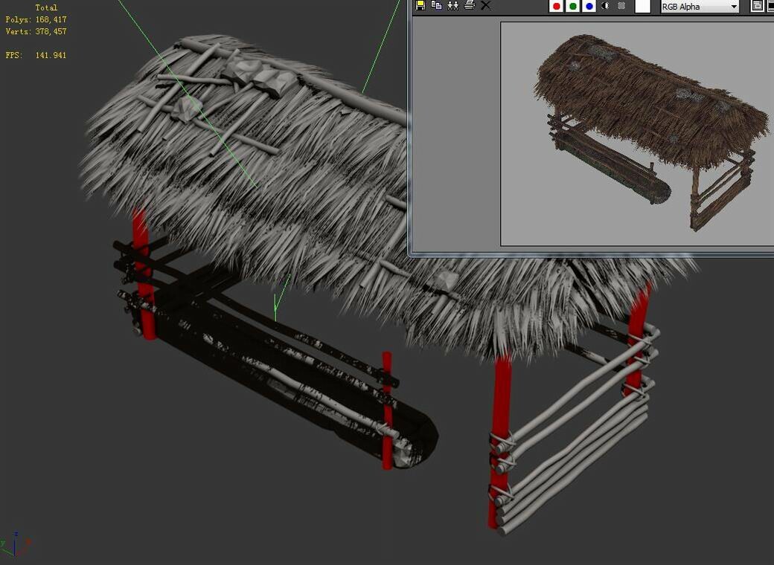This screenshot has height=565, width=774.
Task: Click the XYZ axis gizmo in viewport corner
Action: pos(16,543)
